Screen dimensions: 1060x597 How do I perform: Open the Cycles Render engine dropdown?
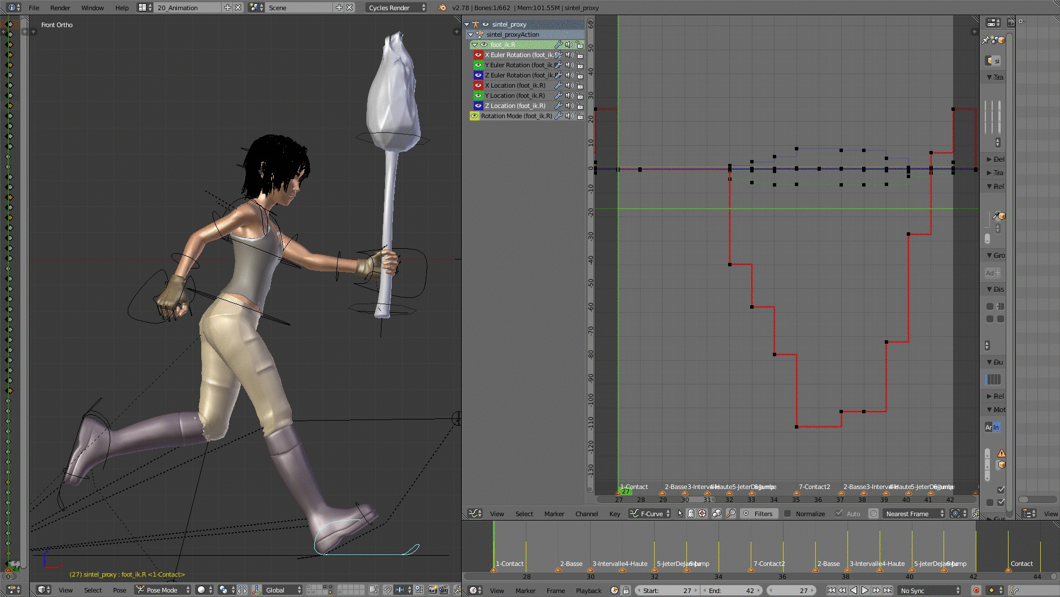tap(397, 7)
